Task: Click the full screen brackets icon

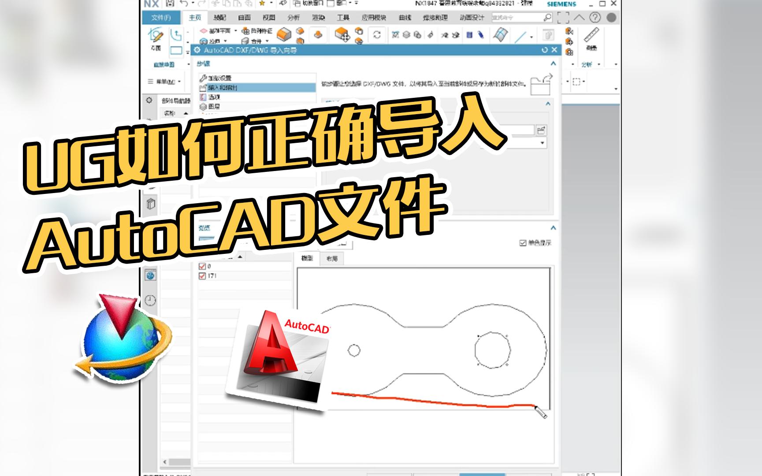Action: pos(563,18)
